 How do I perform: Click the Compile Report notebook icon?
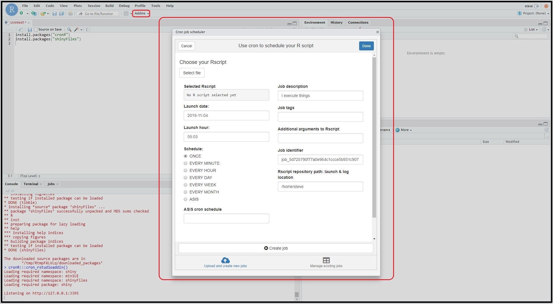(88, 29)
